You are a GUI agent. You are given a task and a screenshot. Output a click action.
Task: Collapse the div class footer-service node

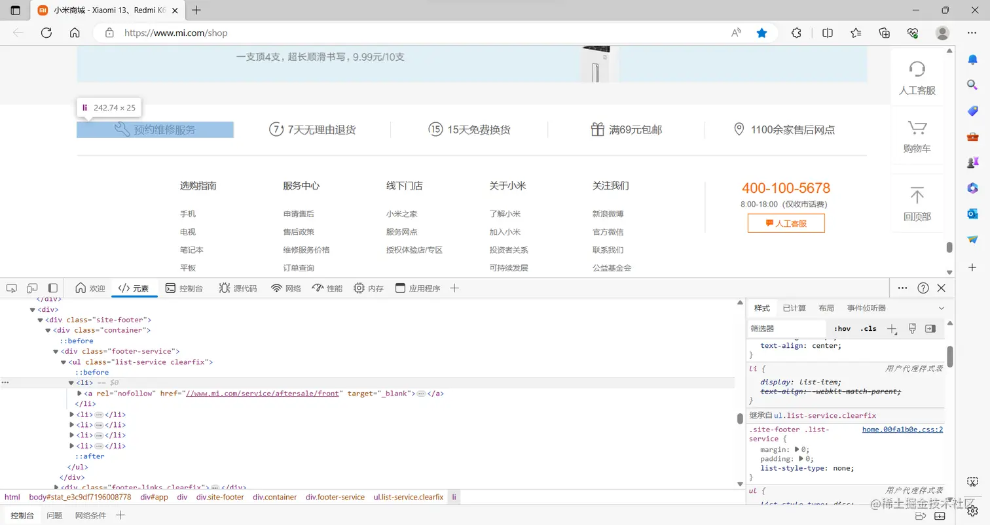point(56,352)
